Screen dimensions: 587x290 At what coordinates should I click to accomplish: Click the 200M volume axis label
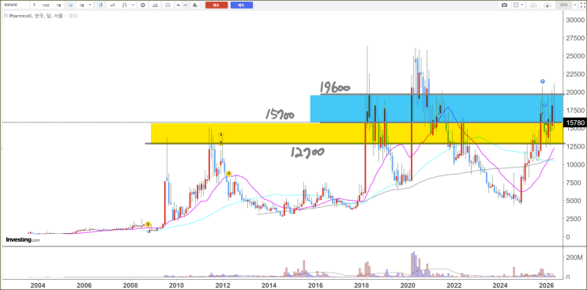coord(575,258)
